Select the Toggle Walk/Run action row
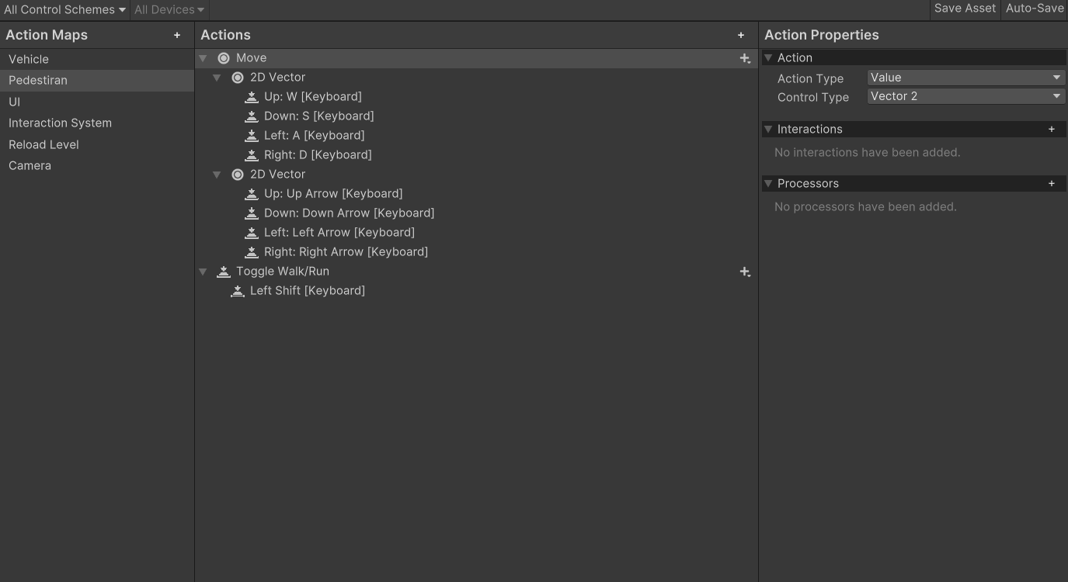 click(476, 272)
